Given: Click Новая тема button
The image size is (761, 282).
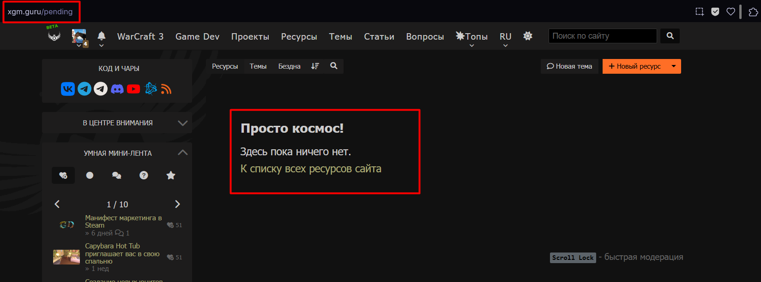Looking at the screenshot, I should 569,66.
